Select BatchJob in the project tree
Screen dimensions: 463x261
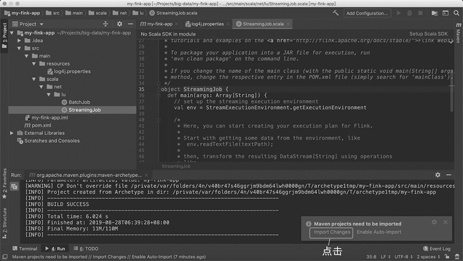(76, 102)
